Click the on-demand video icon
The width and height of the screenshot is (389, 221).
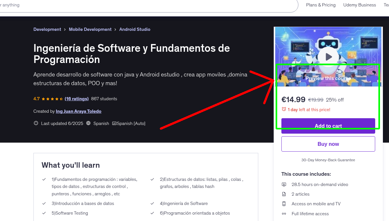coord(284,184)
